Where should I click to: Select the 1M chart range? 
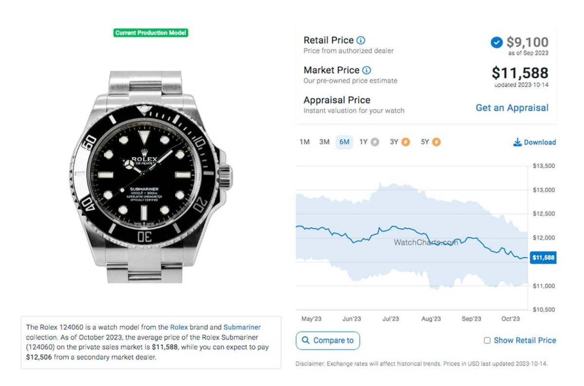(305, 142)
